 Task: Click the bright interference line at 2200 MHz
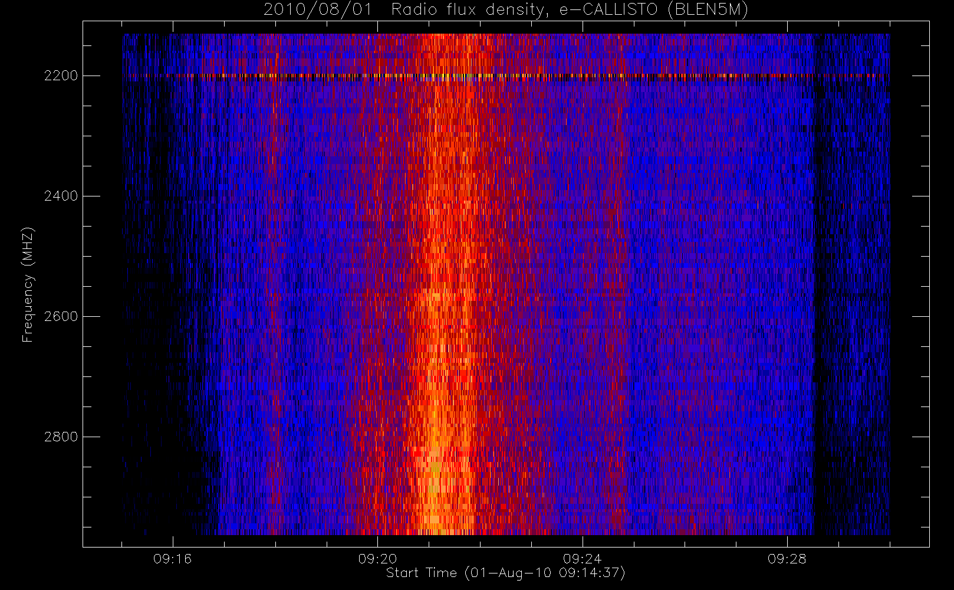(506, 76)
